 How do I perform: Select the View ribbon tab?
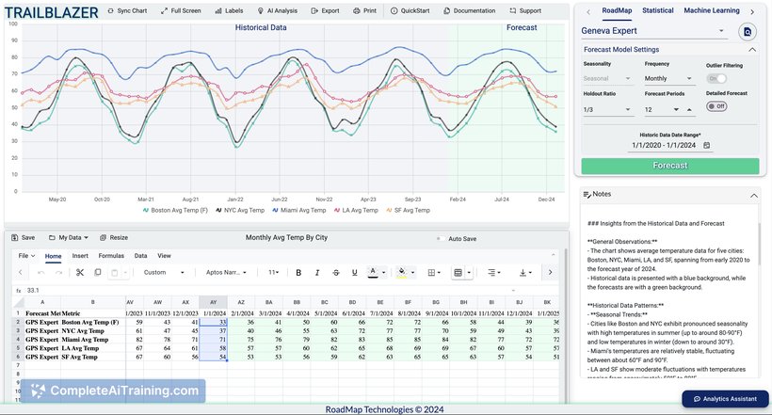(164, 256)
